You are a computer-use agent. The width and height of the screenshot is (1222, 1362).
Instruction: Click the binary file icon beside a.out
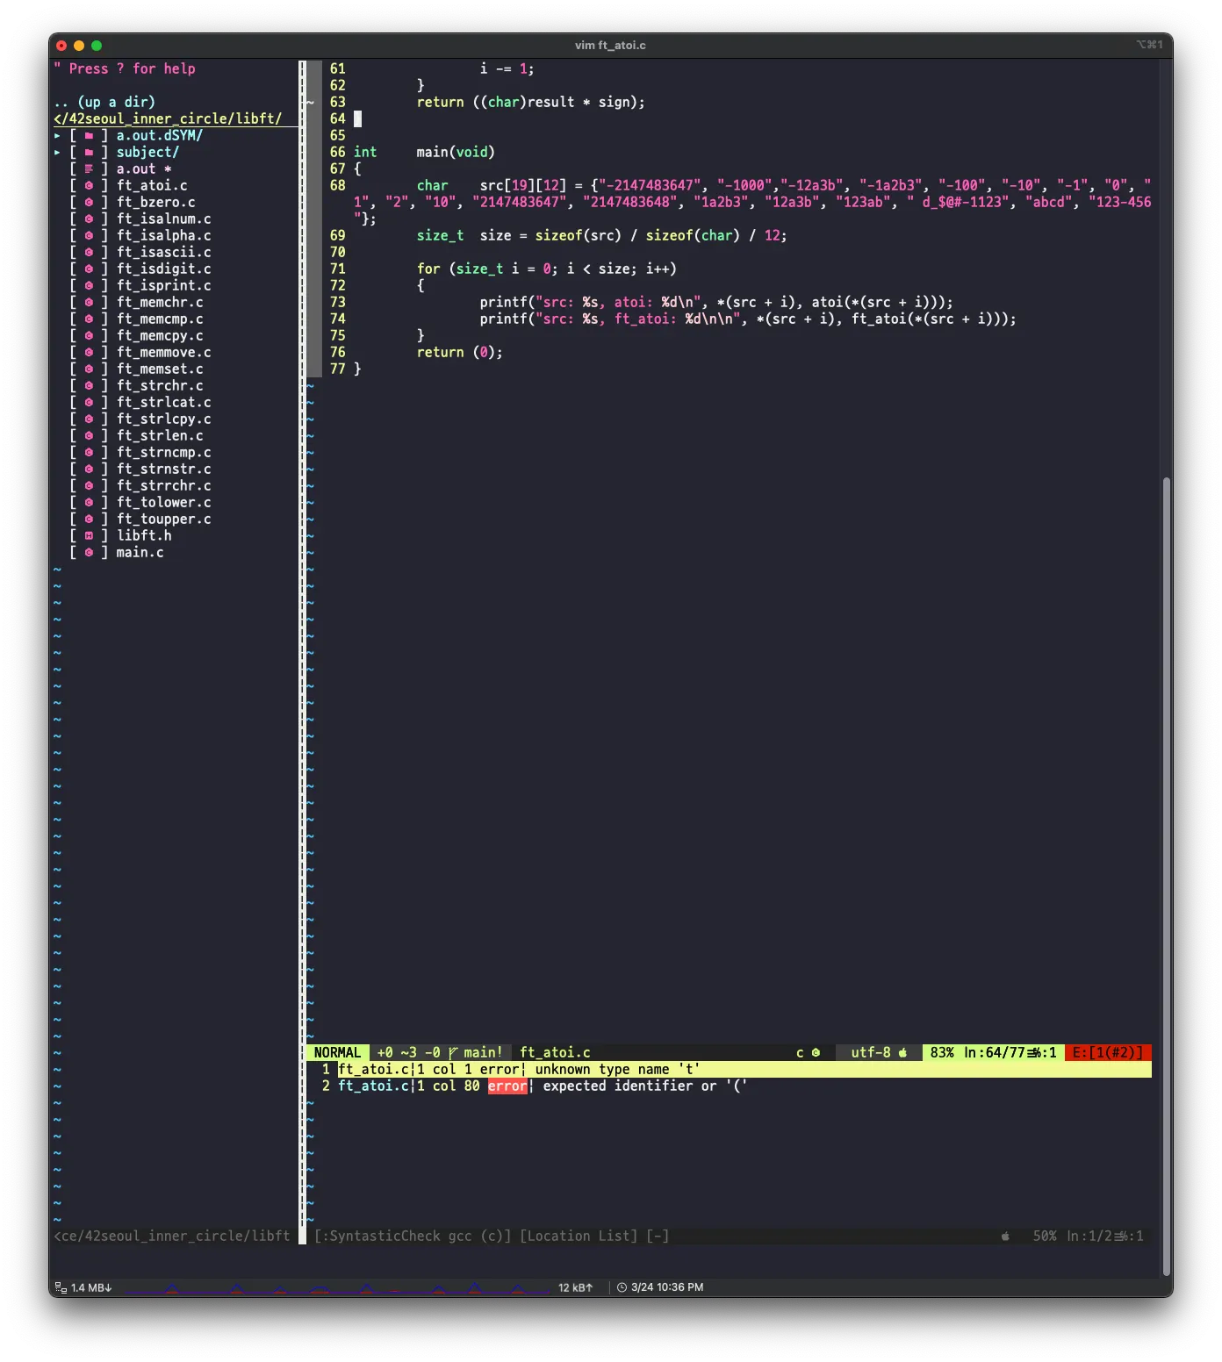(x=89, y=169)
